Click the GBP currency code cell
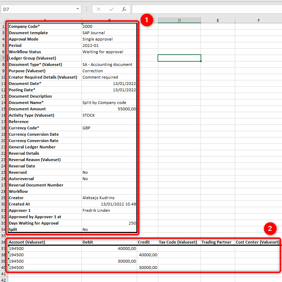The width and height of the screenshot is (282, 282). (x=109, y=128)
